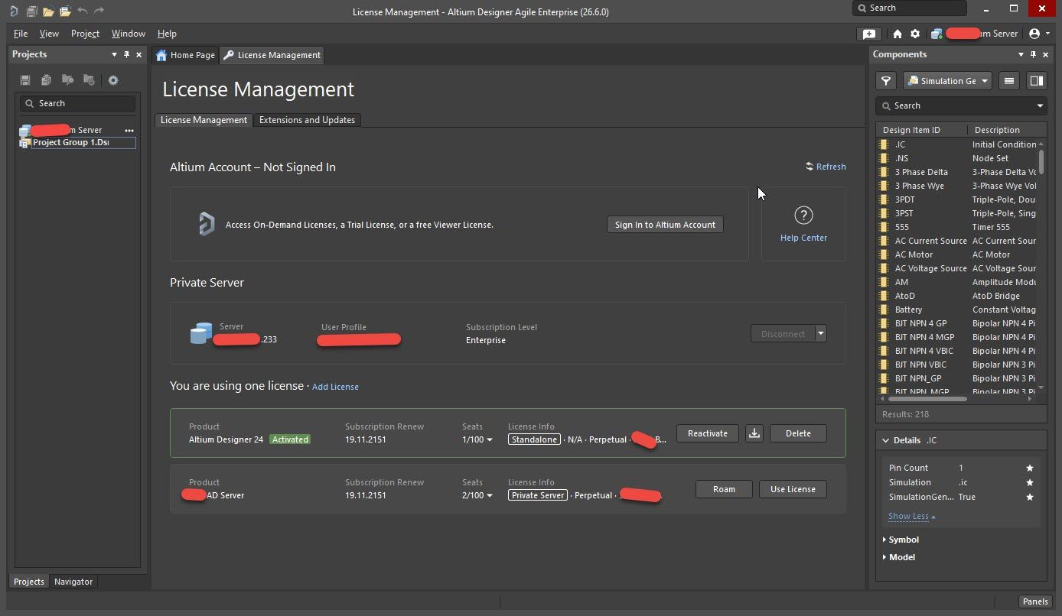
Task: Click the Redo arrow in title bar
Action: (x=99, y=11)
